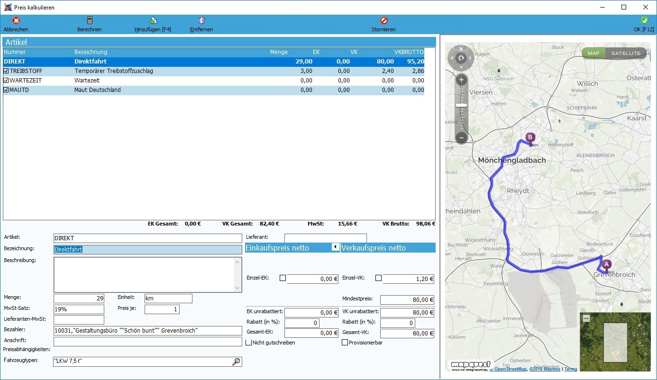
Task: Focus the Preis je field
Action: (162, 309)
